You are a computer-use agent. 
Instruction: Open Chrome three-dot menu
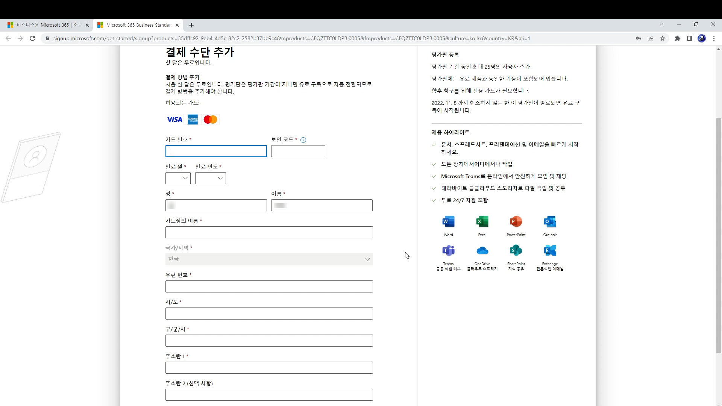pos(714,38)
